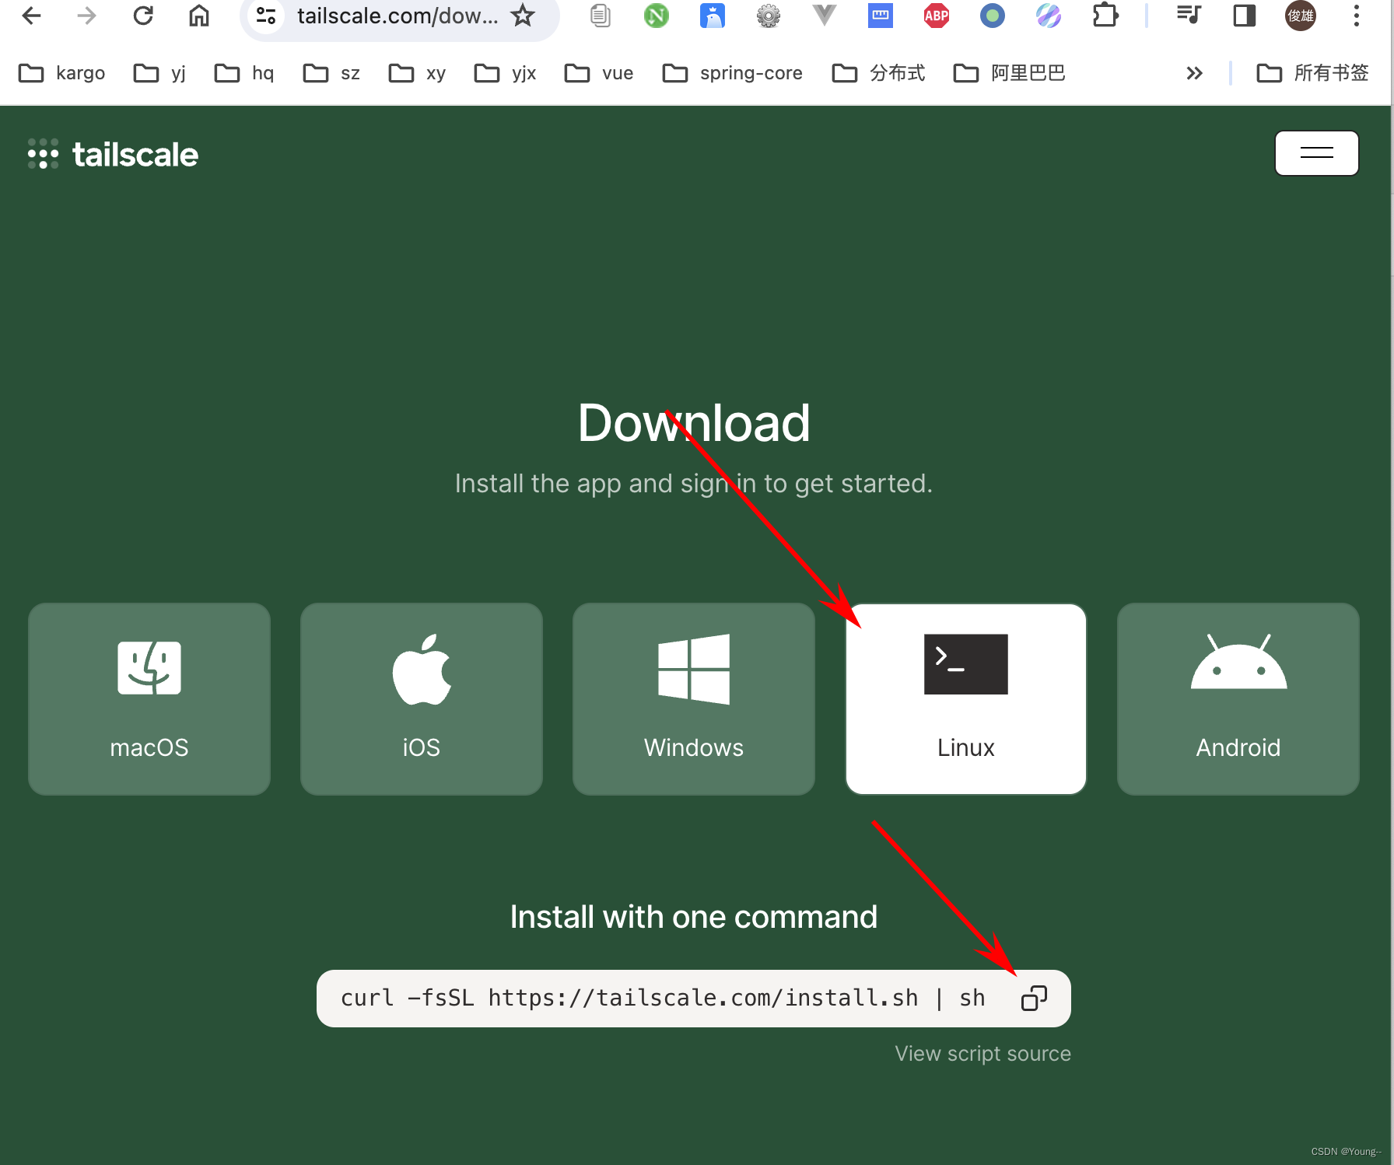Open the 分布式 bookmarks folder
The height and width of the screenshot is (1165, 1394).
[x=879, y=73]
